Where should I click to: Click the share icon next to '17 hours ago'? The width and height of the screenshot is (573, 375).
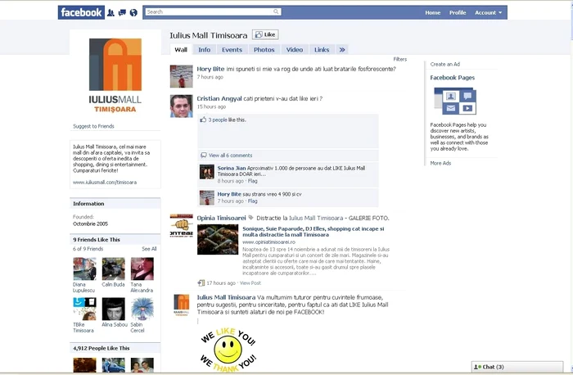201,283
